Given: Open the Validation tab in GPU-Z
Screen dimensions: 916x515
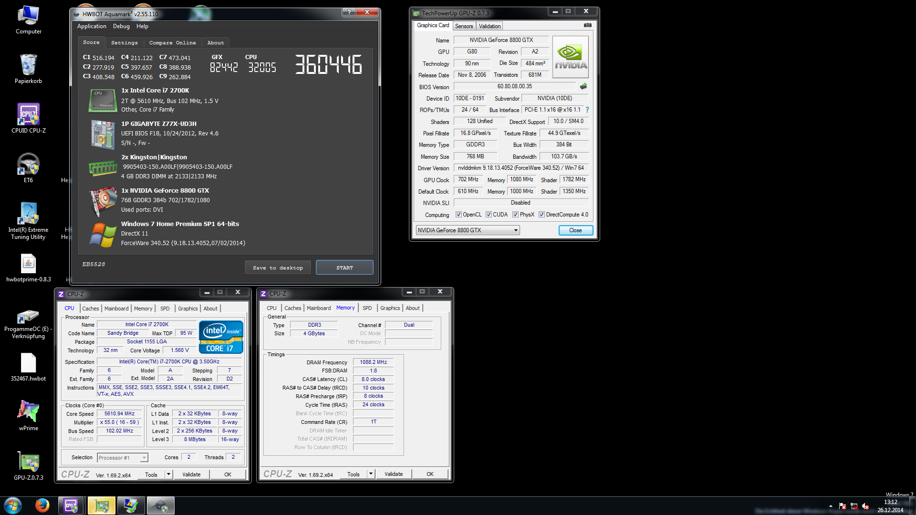Looking at the screenshot, I should [x=489, y=26].
